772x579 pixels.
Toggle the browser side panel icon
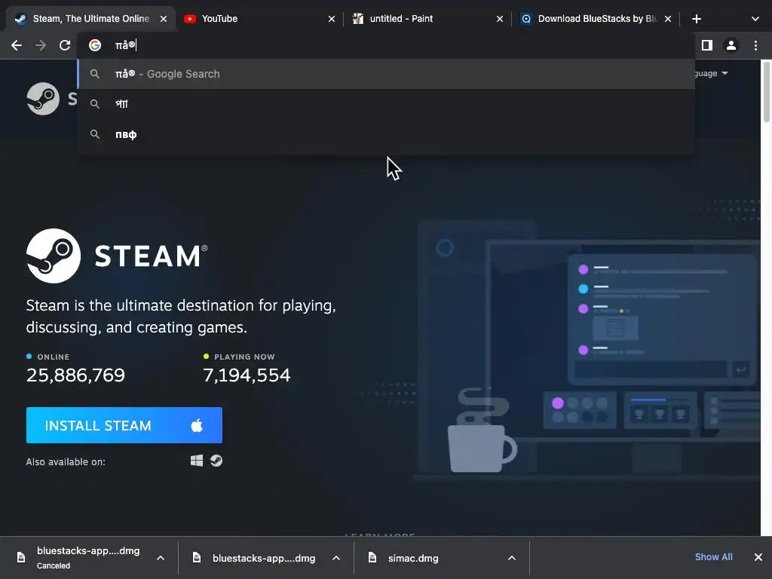coord(707,45)
